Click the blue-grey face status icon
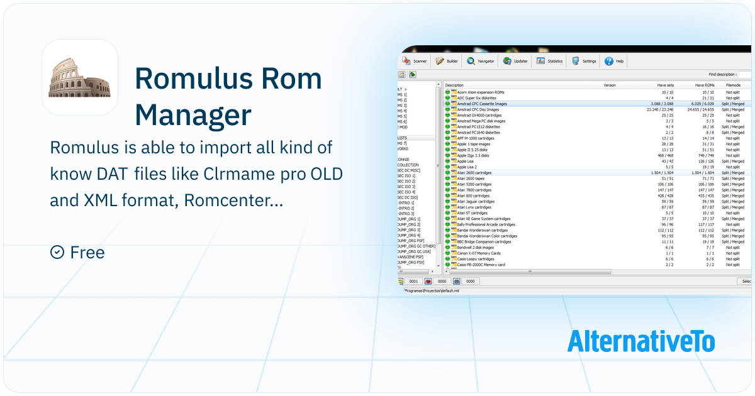Image resolution: width=755 pixels, height=396 pixels. pyautogui.click(x=457, y=281)
